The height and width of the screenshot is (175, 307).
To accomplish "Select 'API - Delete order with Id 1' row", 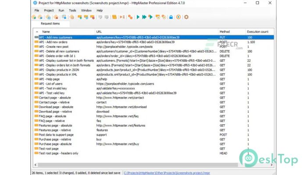I will coord(154,56).
